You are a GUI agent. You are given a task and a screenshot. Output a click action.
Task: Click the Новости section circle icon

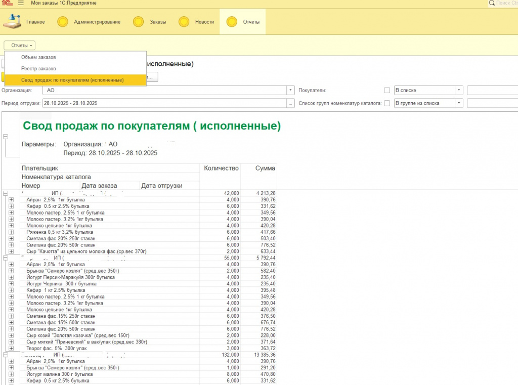point(184,22)
